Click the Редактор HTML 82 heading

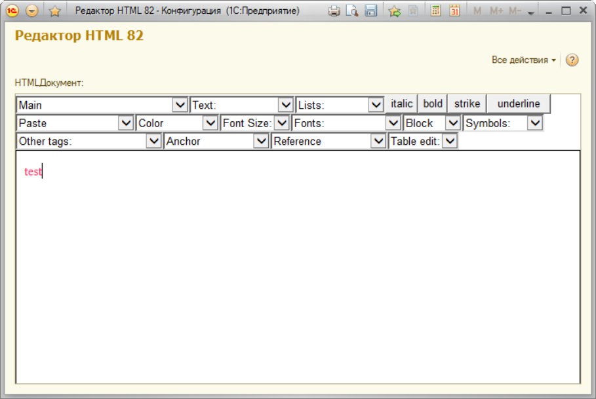coord(79,35)
